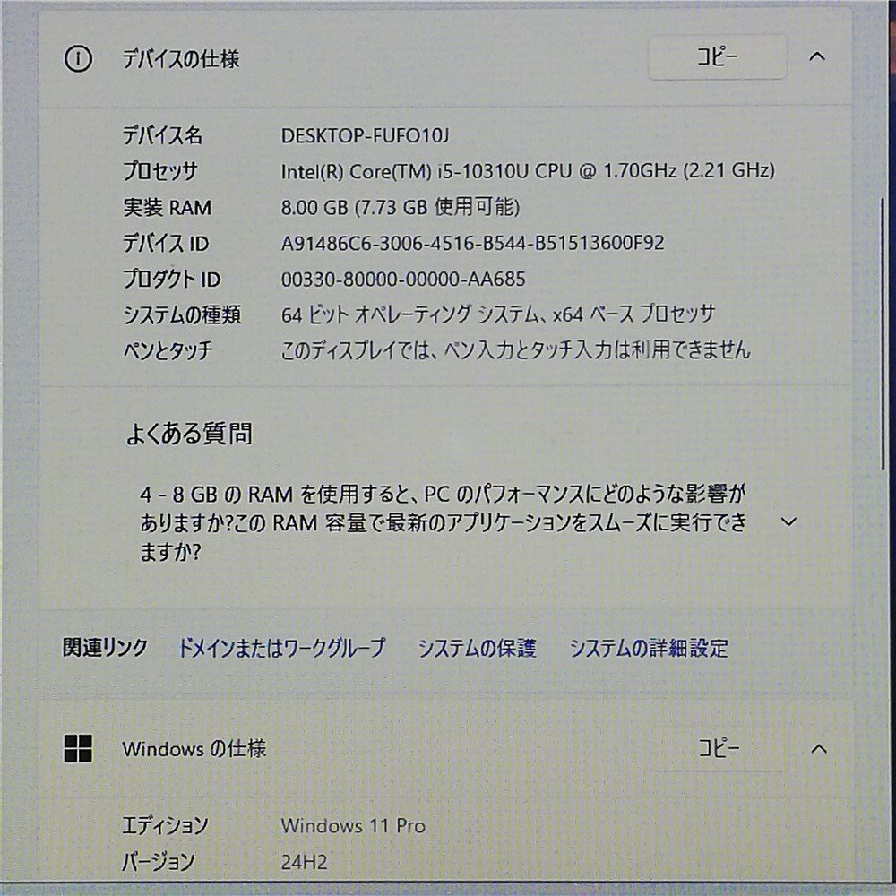Open the システムの詳細設定 link

(x=647, y=647)
